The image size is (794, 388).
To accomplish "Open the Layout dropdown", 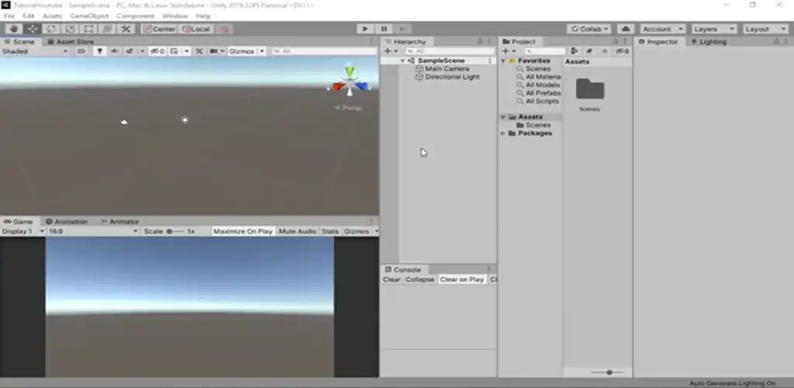I will [765, 29].
